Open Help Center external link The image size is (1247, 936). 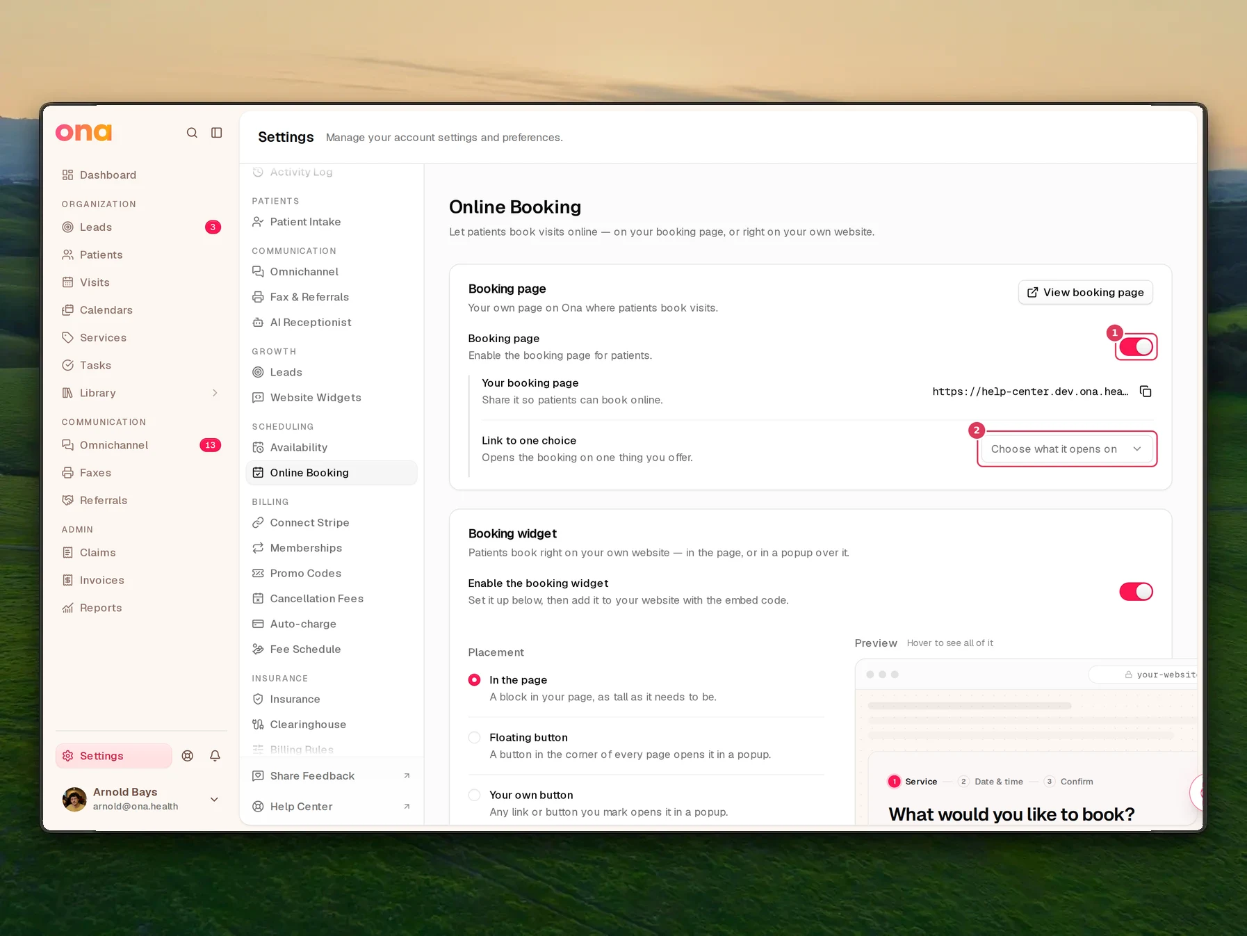tap(332, 807)
